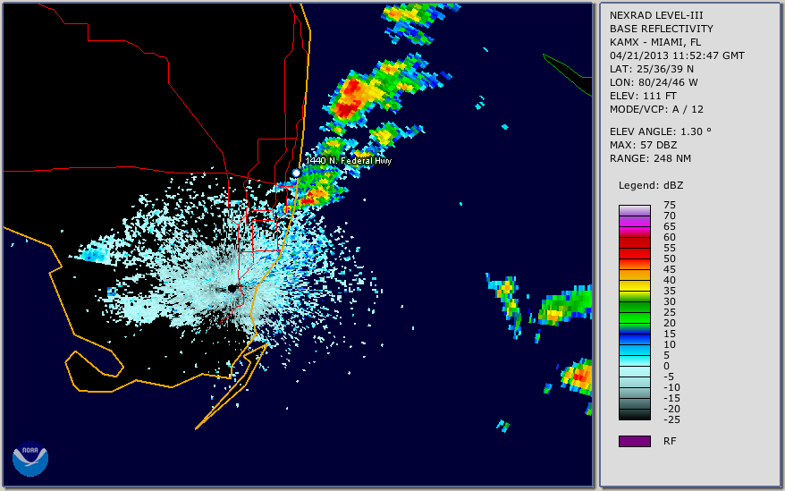Select the ELEV ANGLE: 1.30 ° text

click(661, 131)
